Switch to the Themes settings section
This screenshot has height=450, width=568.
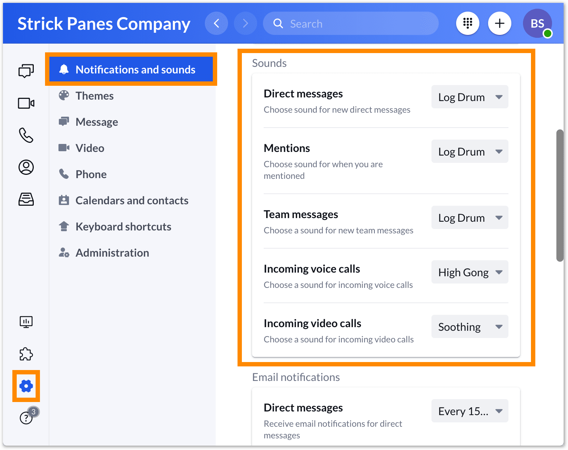point(94,96)
